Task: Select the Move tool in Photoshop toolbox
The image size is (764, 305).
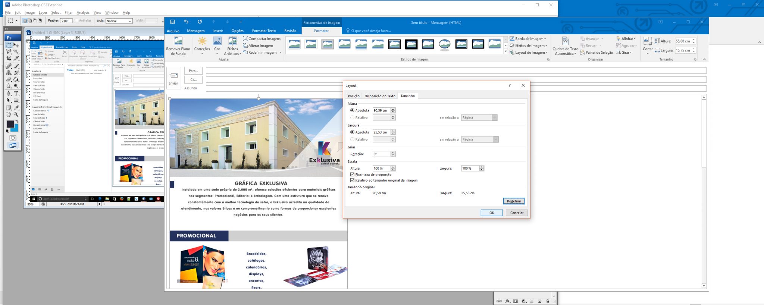Action: pos(16,45)
